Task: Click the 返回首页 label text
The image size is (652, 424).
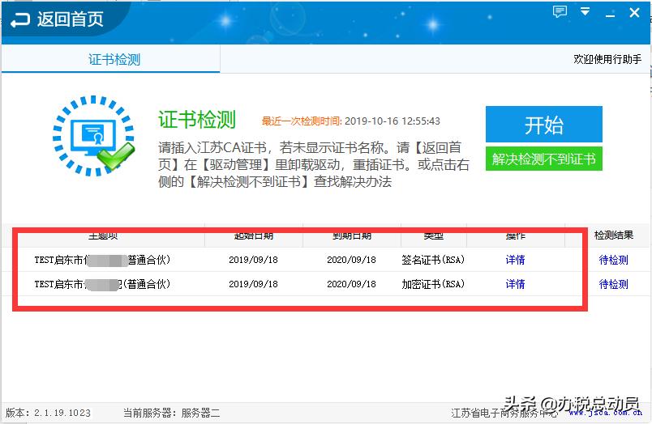Action: (71, 19)
